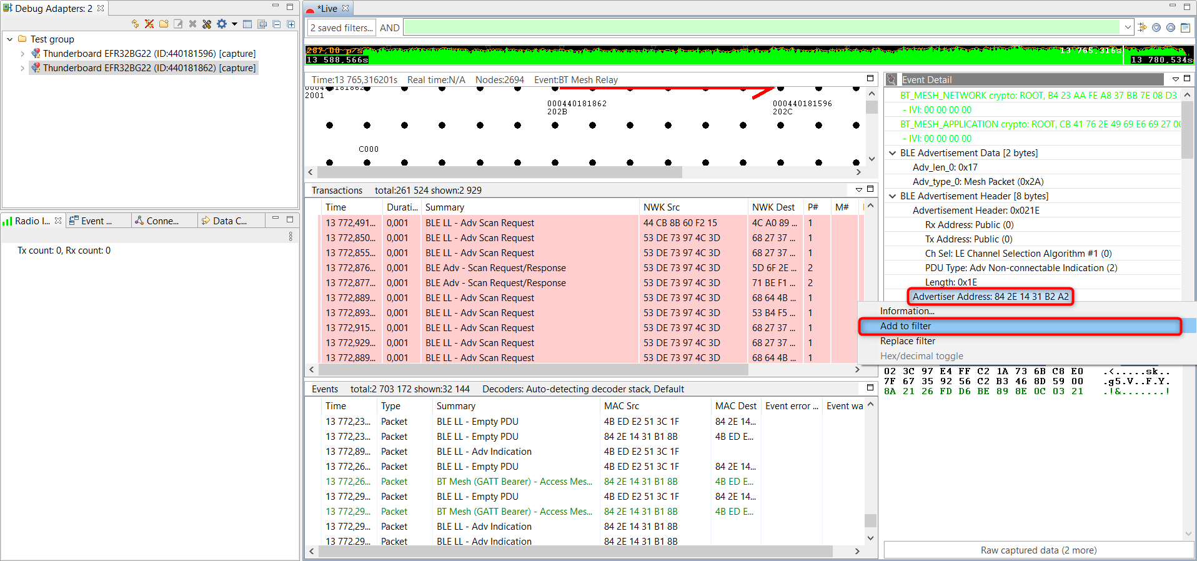Click the apply filter arrows icon

point(1143,27)
